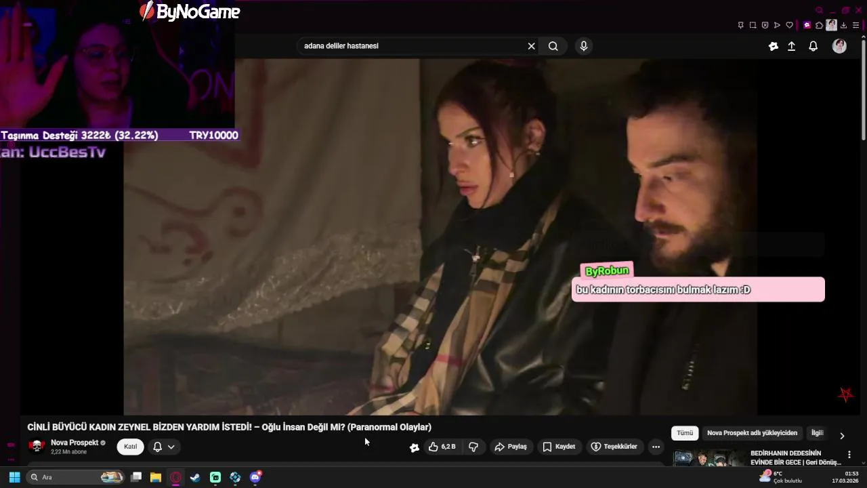The image size is (867, 488).
Task: Open the three-dot more actions menu
Action: [x=656, y=447]
